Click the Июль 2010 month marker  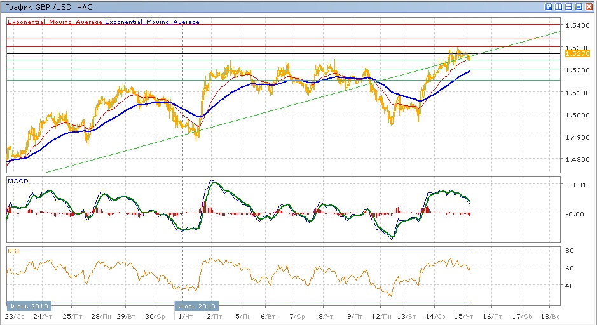point(196,306)
